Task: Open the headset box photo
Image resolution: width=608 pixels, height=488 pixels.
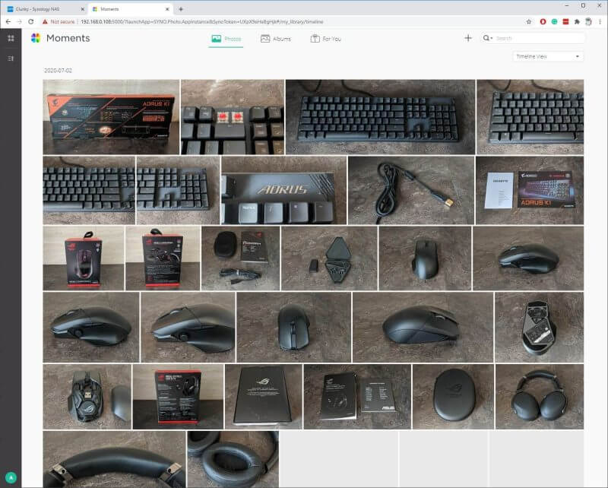Action: coord(178,397)
